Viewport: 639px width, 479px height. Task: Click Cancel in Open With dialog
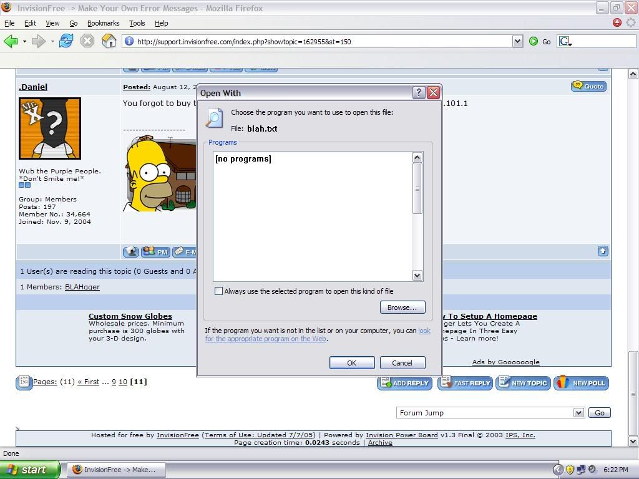click(x=402, y=362)
